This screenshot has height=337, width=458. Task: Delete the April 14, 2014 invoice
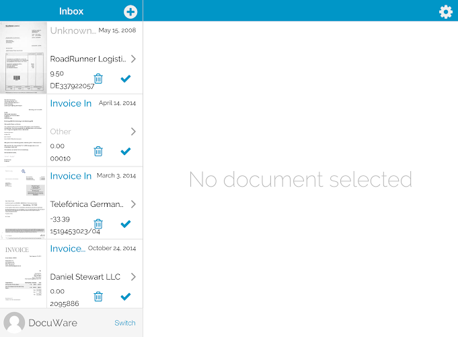click(98, 151)
